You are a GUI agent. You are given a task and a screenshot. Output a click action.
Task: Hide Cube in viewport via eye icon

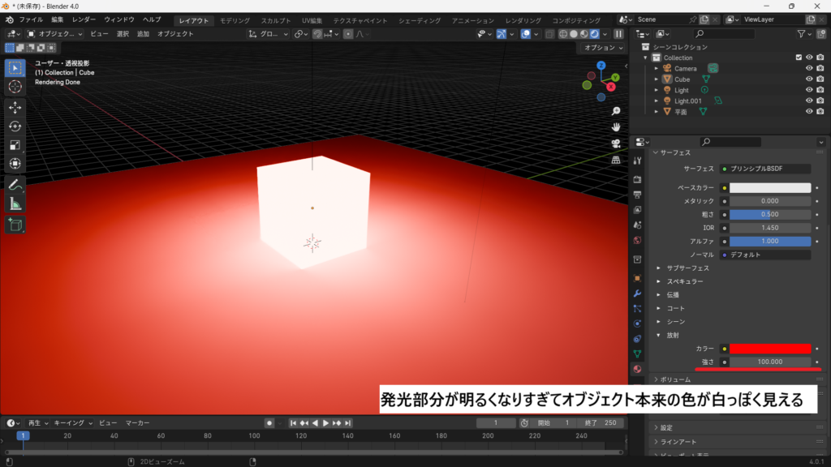point(809,79)
